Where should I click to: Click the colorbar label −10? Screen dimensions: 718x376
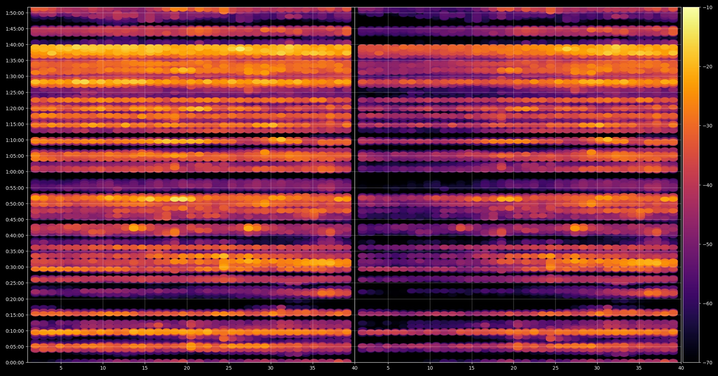(x=708, y=7)
